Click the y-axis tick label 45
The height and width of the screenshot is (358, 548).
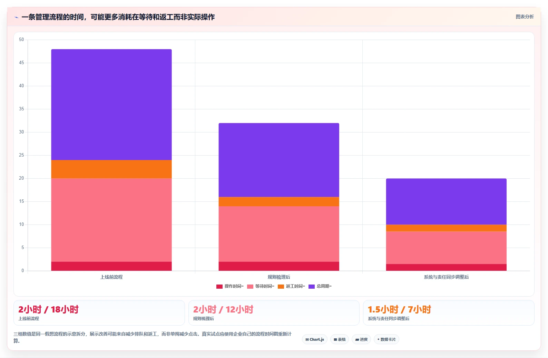21,63
